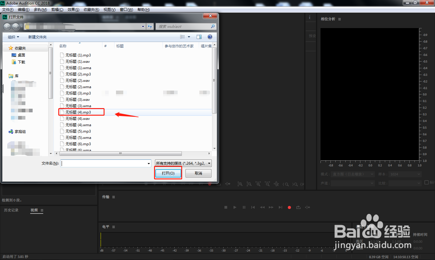Click the Open button in the dialog
435x260 pixels.
pyautogui.click(x=168, y=173)
